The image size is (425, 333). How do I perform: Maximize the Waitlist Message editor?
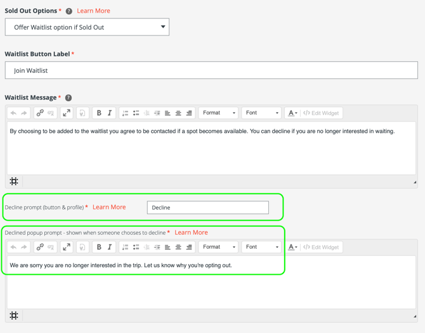[x=67, y=113]
